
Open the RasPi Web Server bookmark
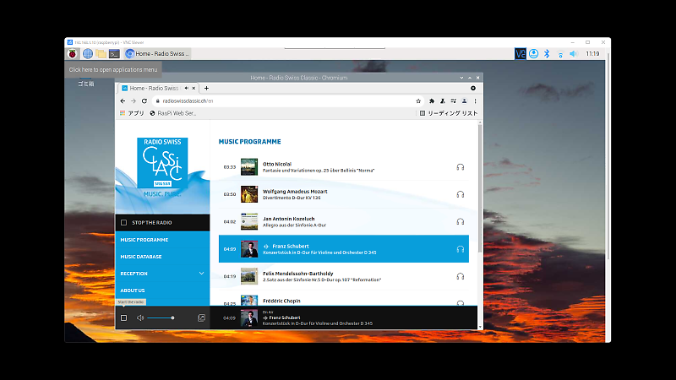click(x=173, y=112)
